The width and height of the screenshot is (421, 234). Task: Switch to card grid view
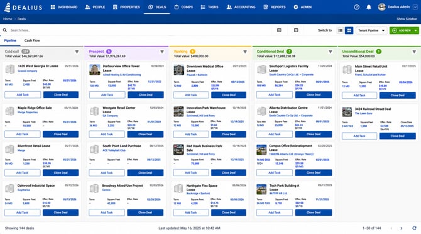tap(349, 30)
